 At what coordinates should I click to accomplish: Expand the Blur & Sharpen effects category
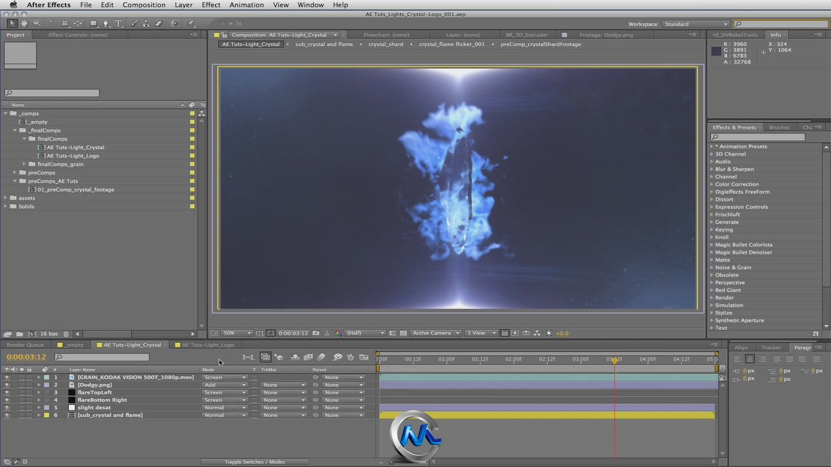point(712,169)
